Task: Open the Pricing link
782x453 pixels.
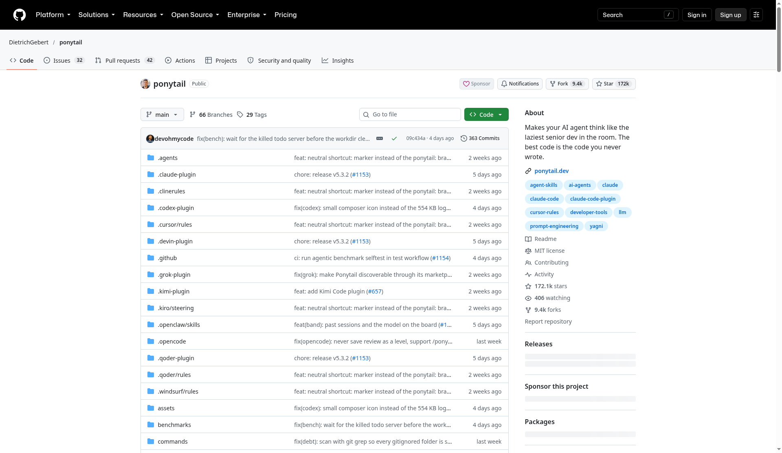Action: 286,15
